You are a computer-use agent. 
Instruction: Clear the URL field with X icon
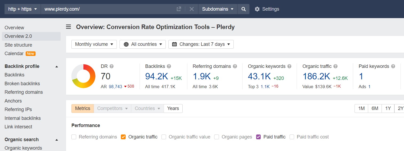(192, 9)
